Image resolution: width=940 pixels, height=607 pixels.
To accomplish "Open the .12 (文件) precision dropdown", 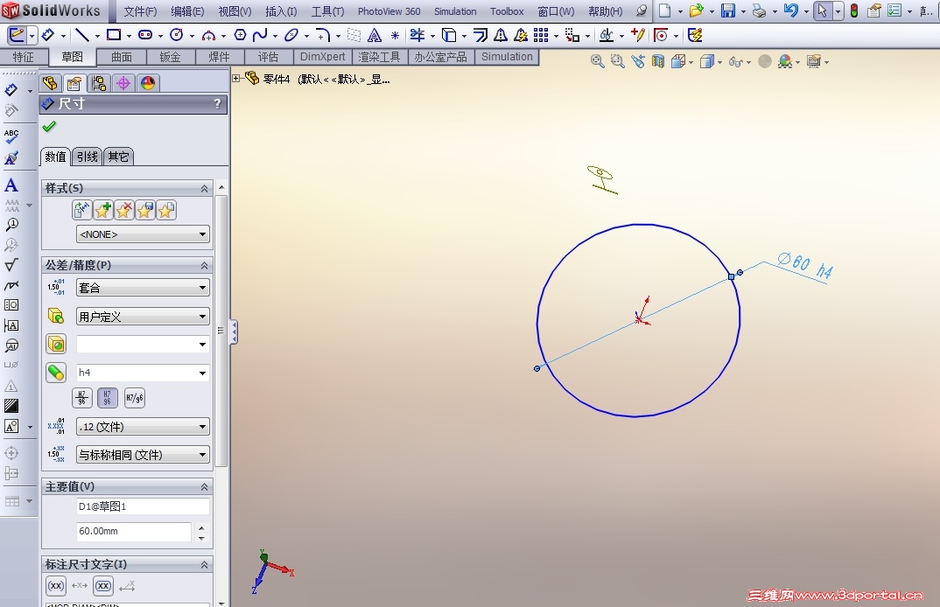I will point(143,427).
